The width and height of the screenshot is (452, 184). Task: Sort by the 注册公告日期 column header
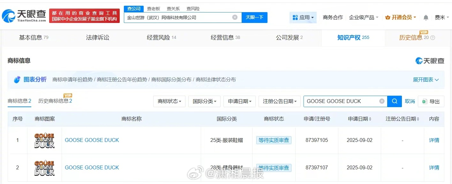[403, 119]
